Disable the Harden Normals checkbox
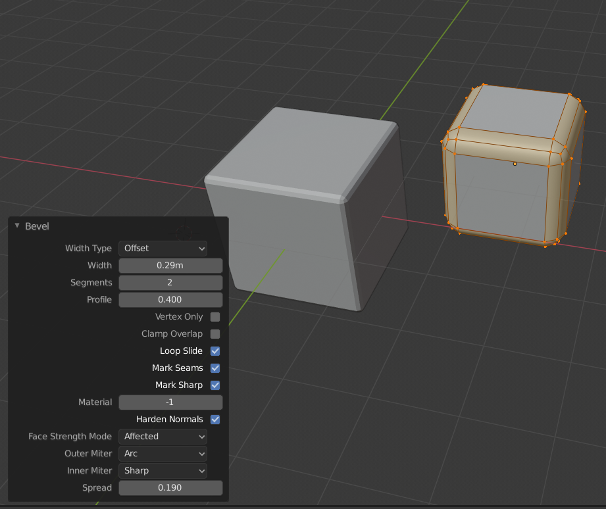 (215, 419)
